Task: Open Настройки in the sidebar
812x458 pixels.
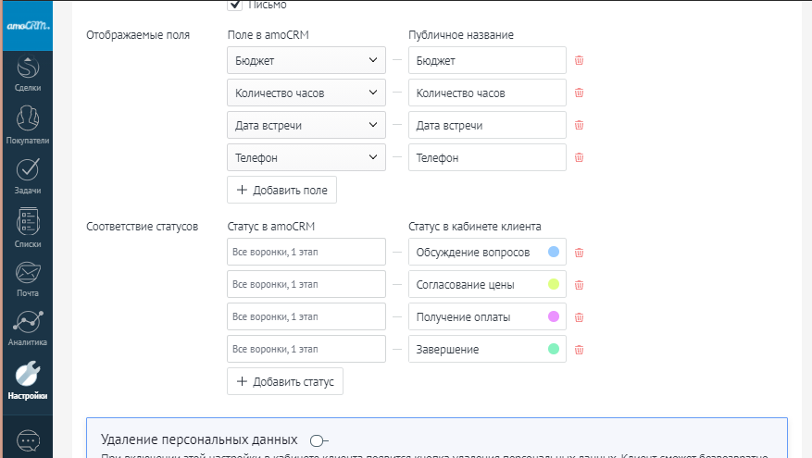Action: tap(28, 378)
